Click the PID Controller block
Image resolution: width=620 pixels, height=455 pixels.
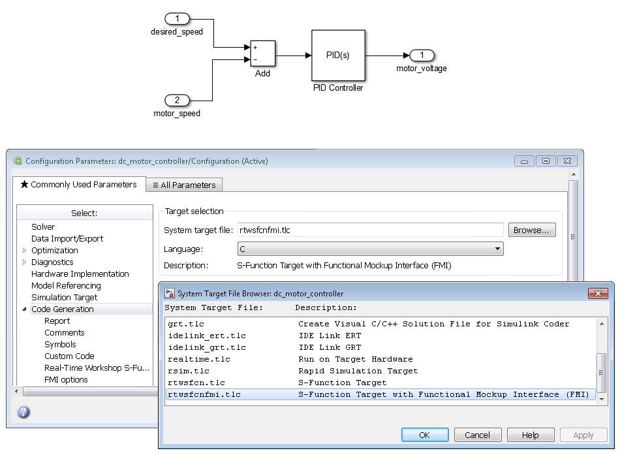click(x=337, y=55)
